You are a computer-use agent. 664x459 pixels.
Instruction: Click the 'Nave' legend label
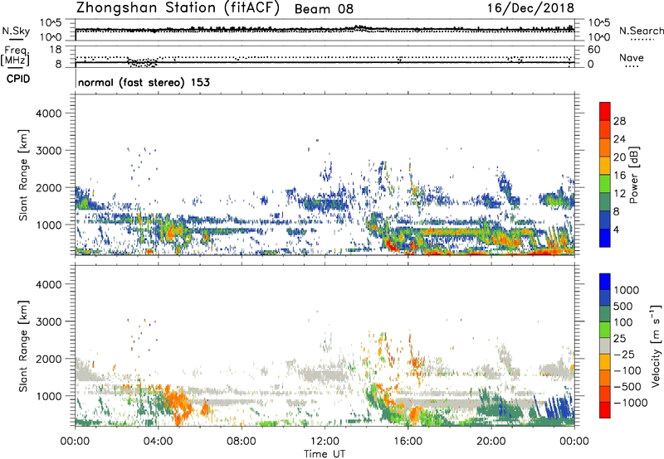(x=631, y=57)
